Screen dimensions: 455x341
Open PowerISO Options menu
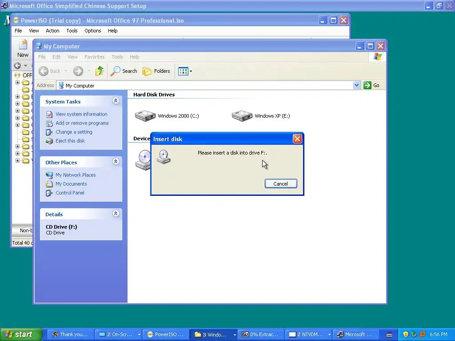click(93, 31)
